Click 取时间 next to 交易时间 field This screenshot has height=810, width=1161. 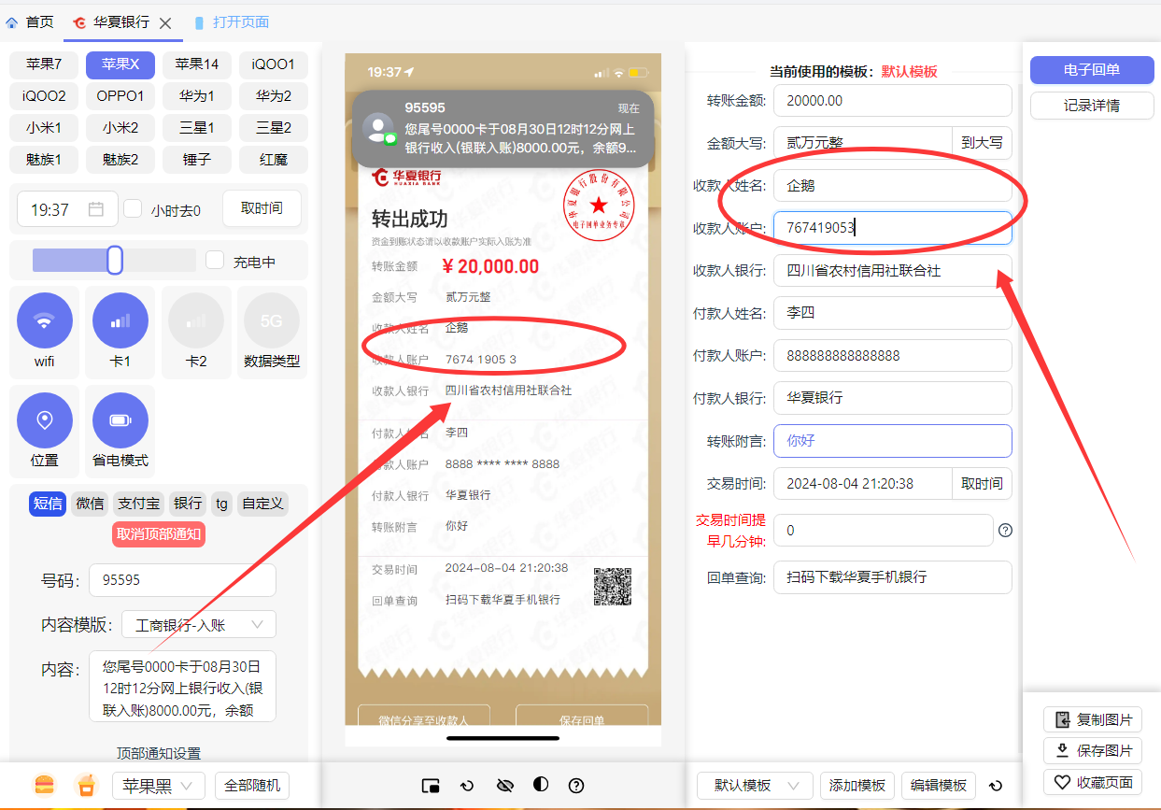point(982,483)
